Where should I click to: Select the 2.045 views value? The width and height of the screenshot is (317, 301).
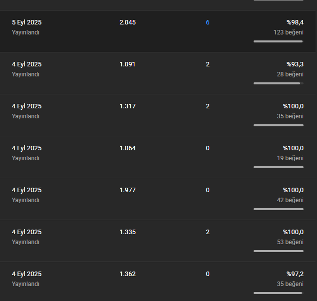click(128, 22)
